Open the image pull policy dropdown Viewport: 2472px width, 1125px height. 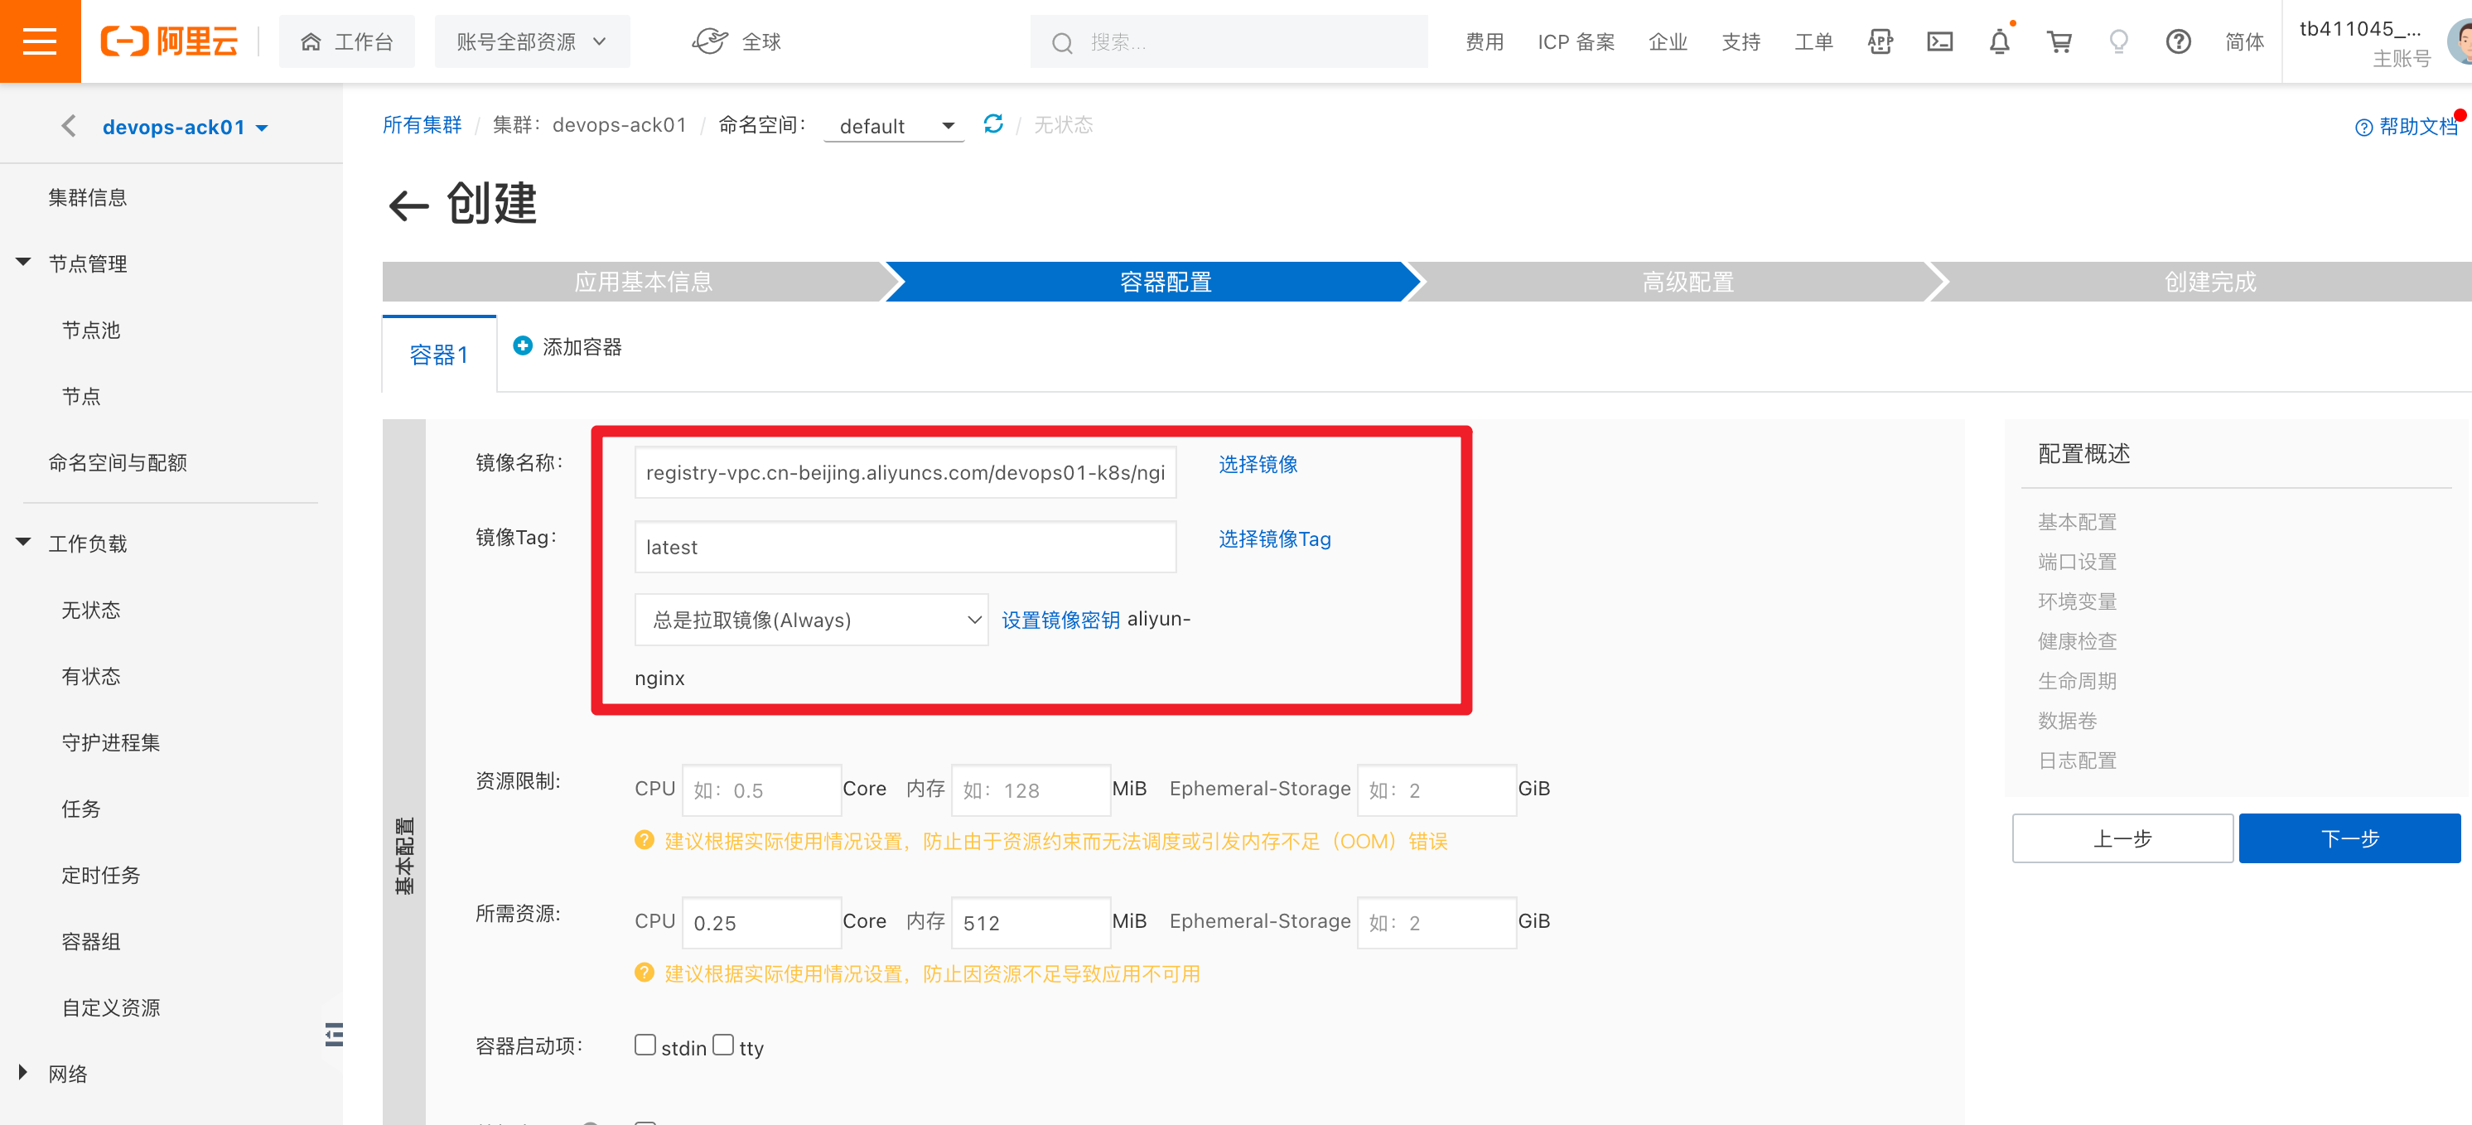tap(811, 620)
